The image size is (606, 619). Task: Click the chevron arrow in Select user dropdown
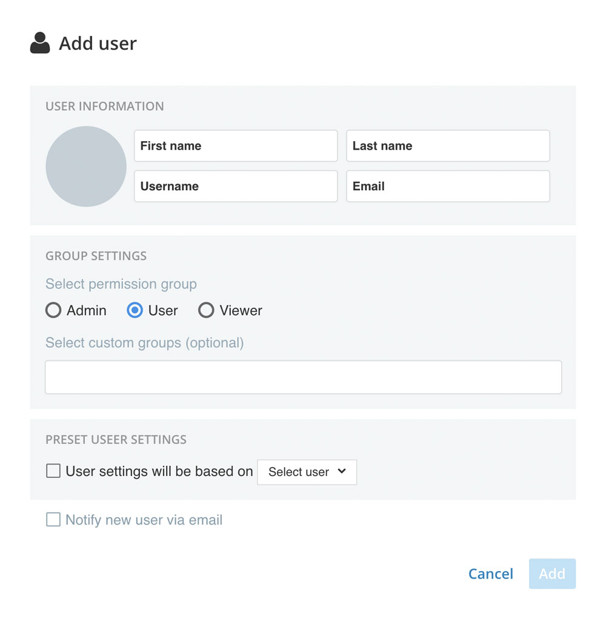(x=342, y=471)
